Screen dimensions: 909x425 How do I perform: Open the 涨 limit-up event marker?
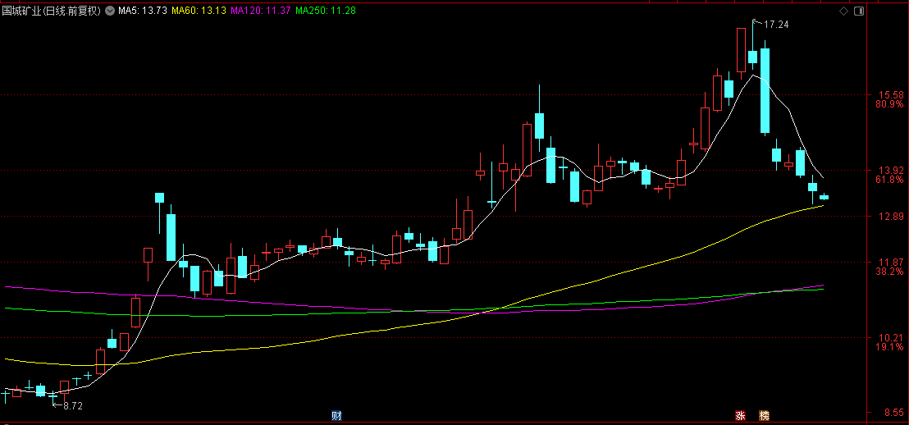(x=740, y=415)
